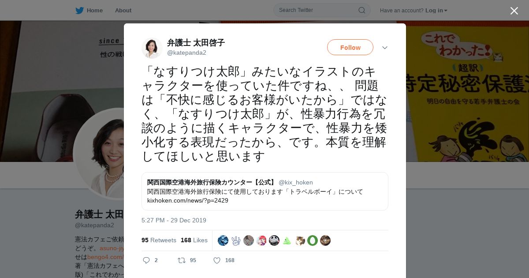Go to Home in top navigation
This screenshot has width=529, height=278.
coord(95,10)
